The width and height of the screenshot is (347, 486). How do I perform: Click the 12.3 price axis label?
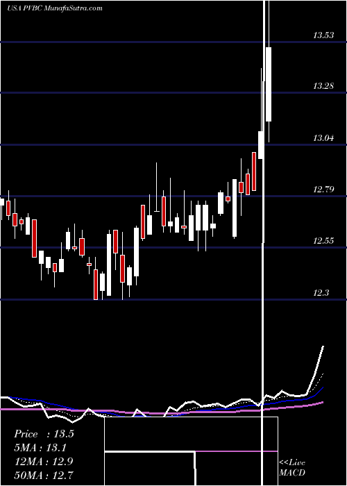321,292
